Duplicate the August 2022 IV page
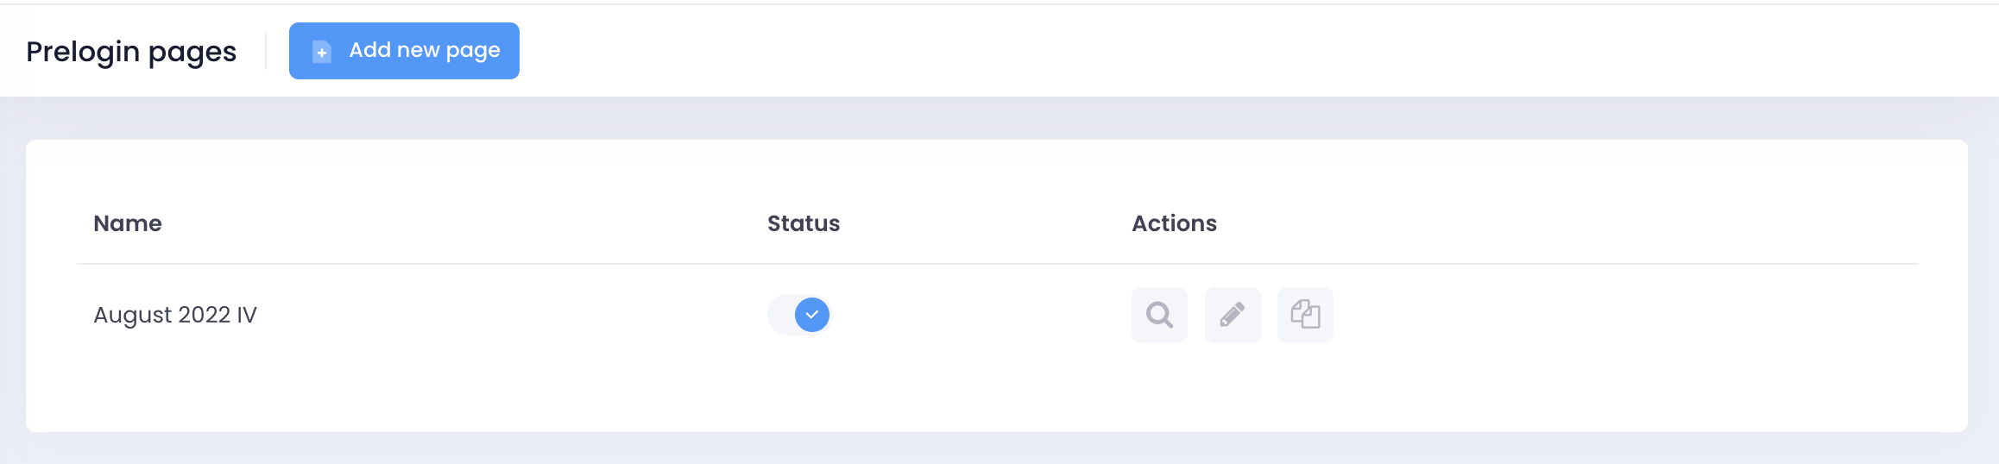The width and height of the screenshot is (1999, 464). point(1305,315)
